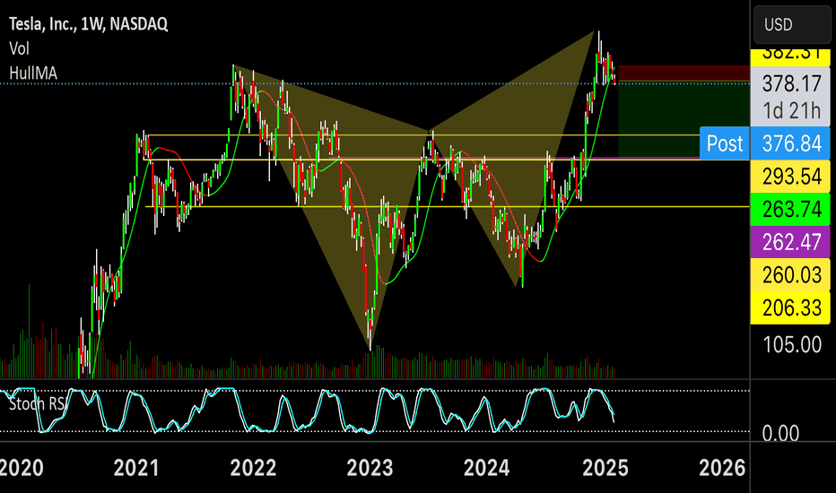
Task: Click the 2024 time axis label
Action: (x=487, y=468)
